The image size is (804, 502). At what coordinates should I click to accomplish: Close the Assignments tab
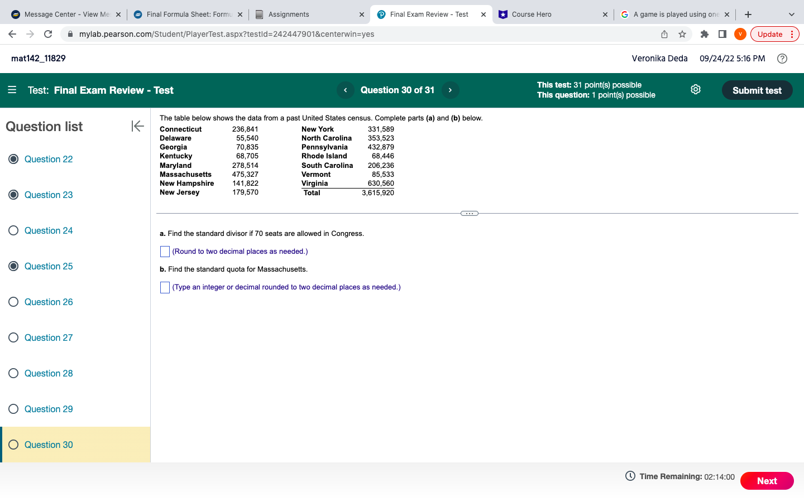coord(362,15)
